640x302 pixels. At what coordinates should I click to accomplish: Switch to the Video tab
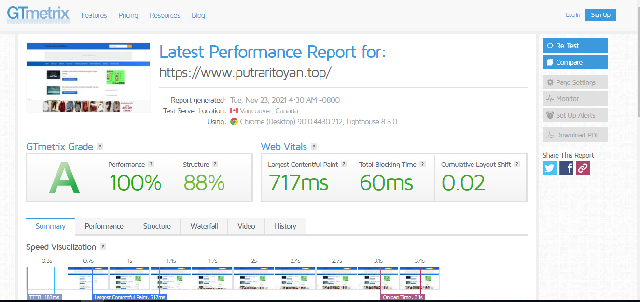(x=246, y=226)
